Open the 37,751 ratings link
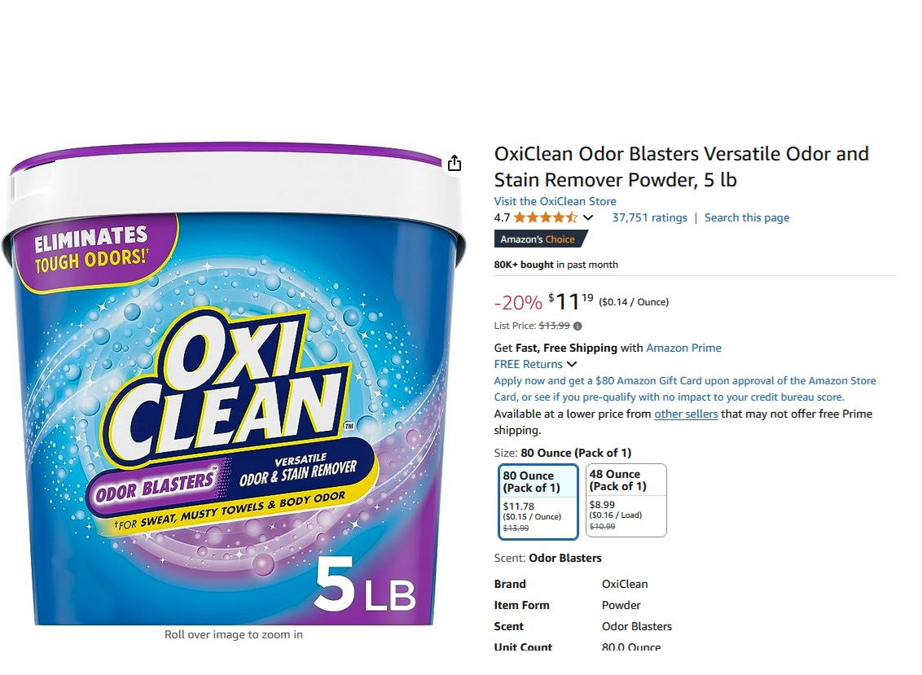The image size is (922, 675). pos(649,217)
